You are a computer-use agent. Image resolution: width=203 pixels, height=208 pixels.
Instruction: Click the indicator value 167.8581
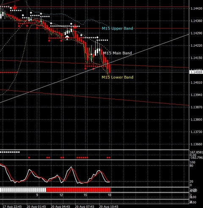pos(196,153)
